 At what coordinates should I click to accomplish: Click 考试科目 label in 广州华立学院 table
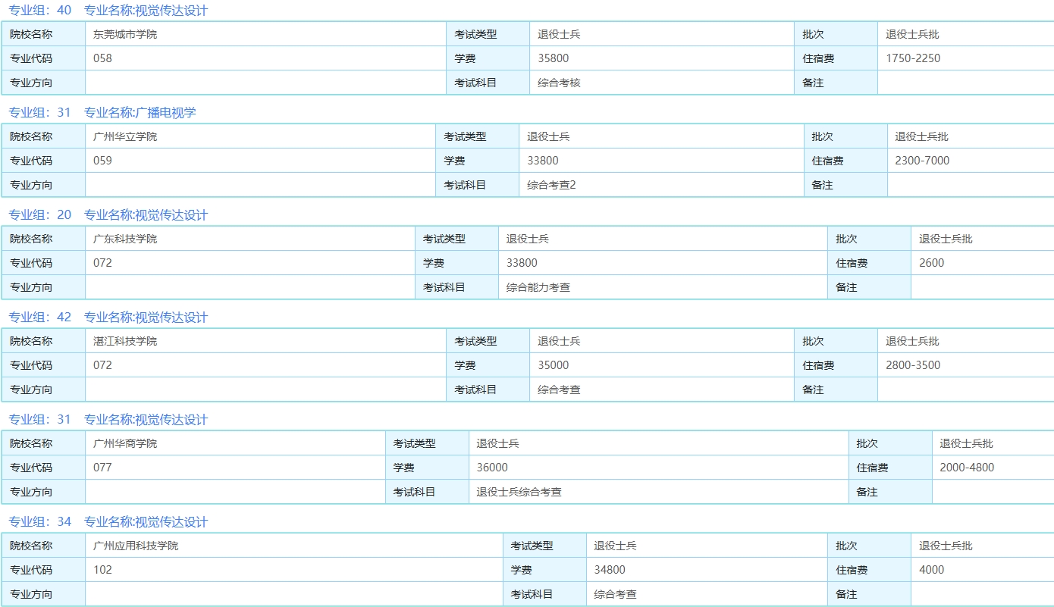pyautogui.click(x=465, y=185)
